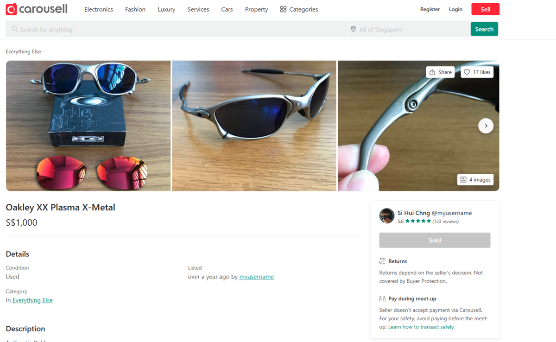Click the red Sell button
This screenshot has width=556, height=342.
click(485, 9)
